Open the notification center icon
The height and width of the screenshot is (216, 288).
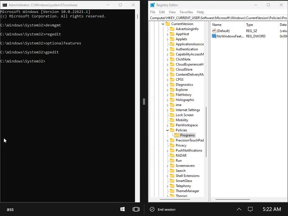point(250,209)
